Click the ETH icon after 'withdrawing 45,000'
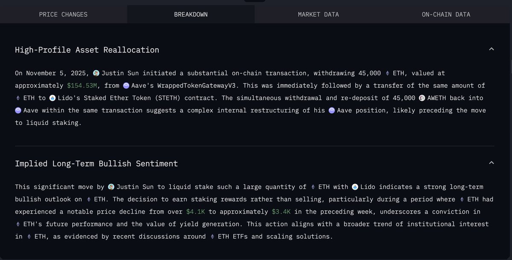 point(387,73)
